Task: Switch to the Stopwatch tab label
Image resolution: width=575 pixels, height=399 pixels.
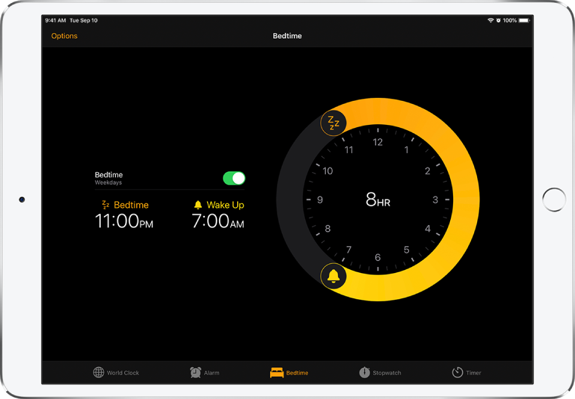Action: coord(387,373)
